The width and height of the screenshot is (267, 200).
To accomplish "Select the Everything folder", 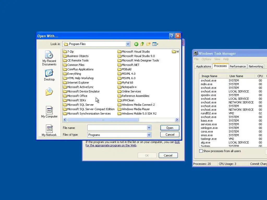I will coord(72,74).
